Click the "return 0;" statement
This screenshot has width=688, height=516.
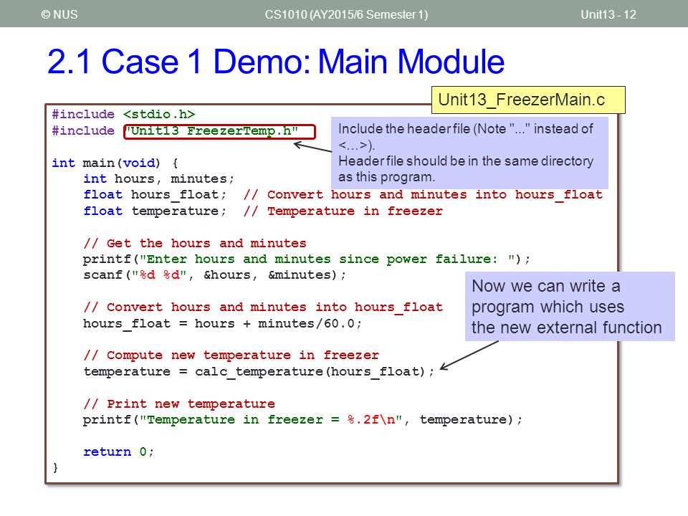click(x=118, y=452)
